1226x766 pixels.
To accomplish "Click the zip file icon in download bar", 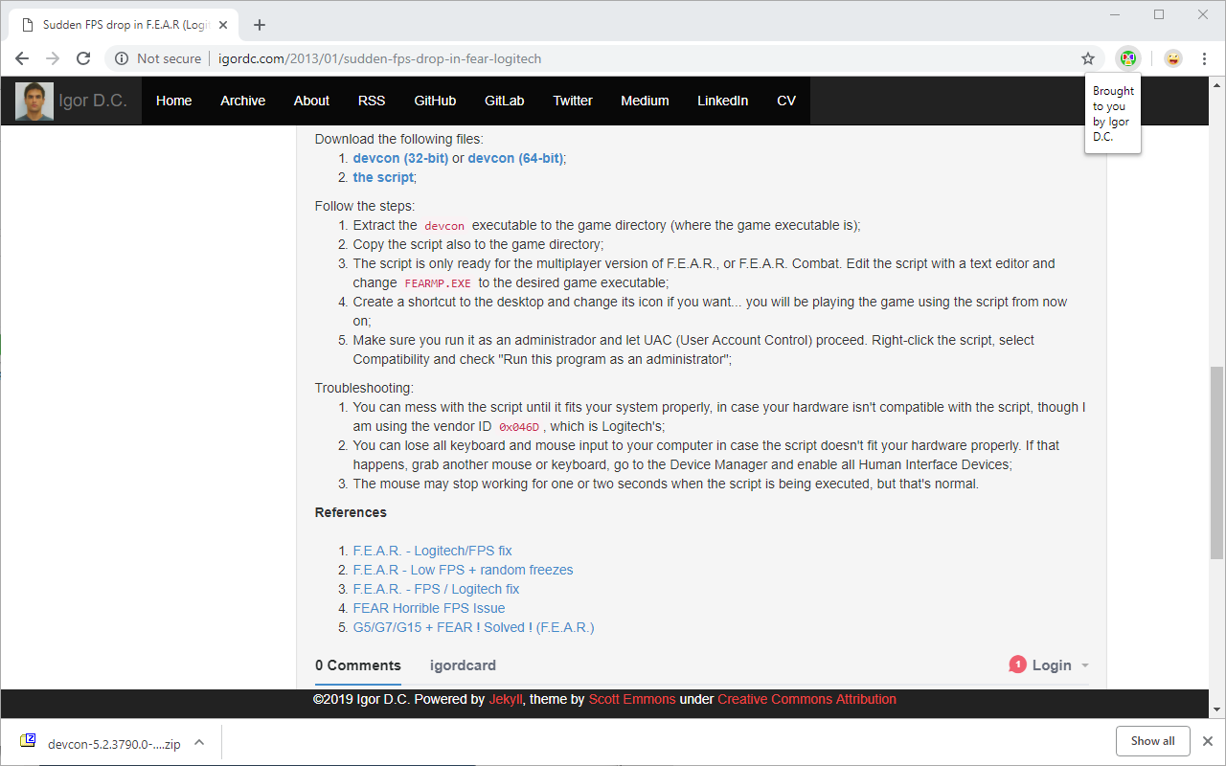I will pos(27,742).
